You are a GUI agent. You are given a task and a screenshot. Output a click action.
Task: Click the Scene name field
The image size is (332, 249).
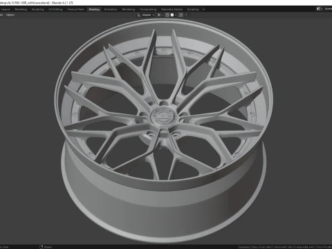(x=328, y=9)
